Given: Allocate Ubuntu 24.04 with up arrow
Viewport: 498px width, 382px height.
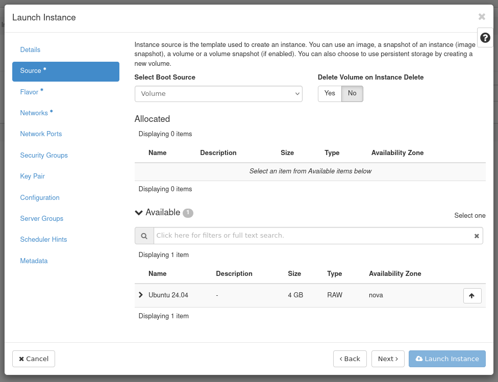Looking at the screenshot, I should pos(472,296).
